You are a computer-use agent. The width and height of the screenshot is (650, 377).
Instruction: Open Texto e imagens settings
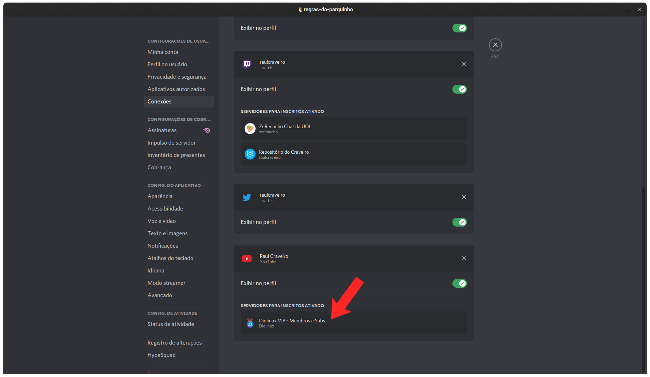tap(179, 233)
